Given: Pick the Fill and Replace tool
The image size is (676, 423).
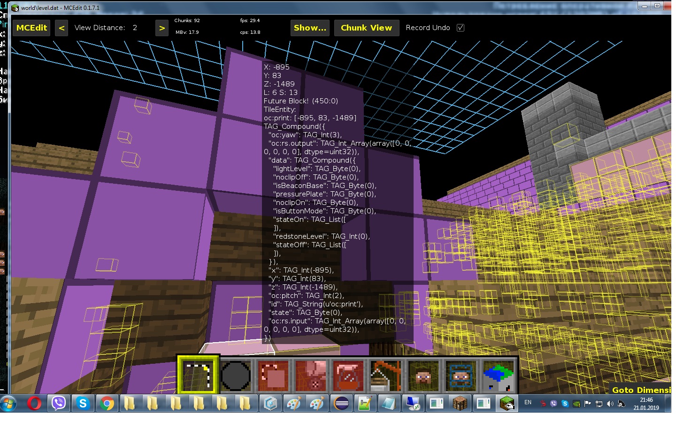Looking at the screenshot, I should click(311, 376).
